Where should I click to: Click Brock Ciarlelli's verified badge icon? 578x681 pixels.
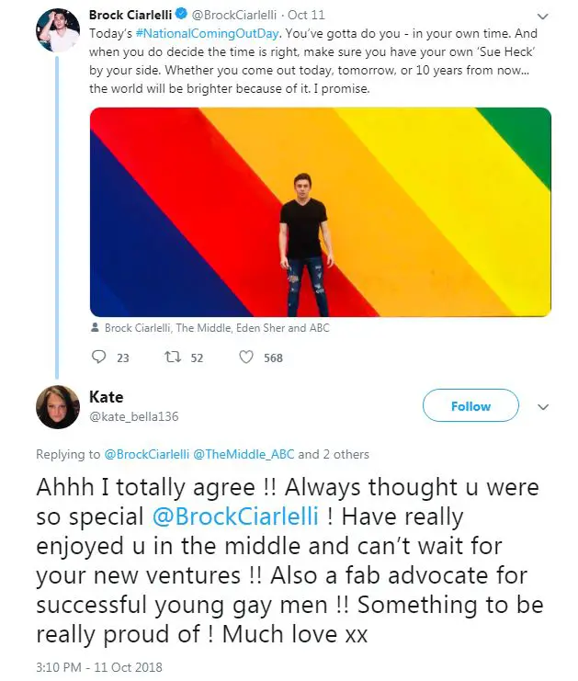pos(182,15)
